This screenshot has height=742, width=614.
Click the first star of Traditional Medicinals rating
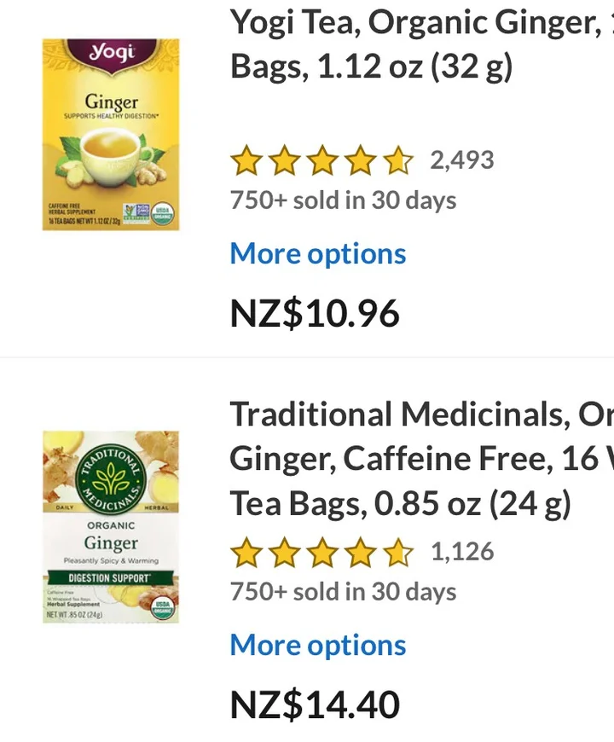(x=246, y=552)
